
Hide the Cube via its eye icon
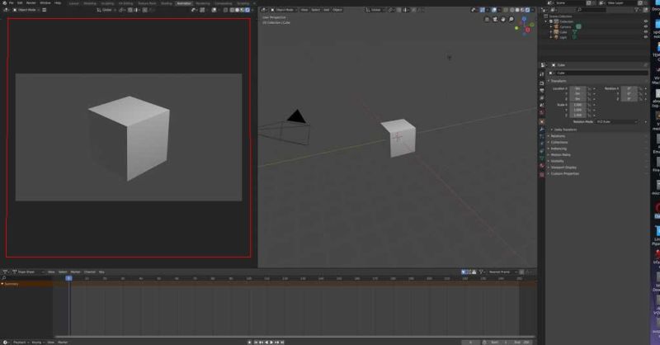[x=646, y=32]
